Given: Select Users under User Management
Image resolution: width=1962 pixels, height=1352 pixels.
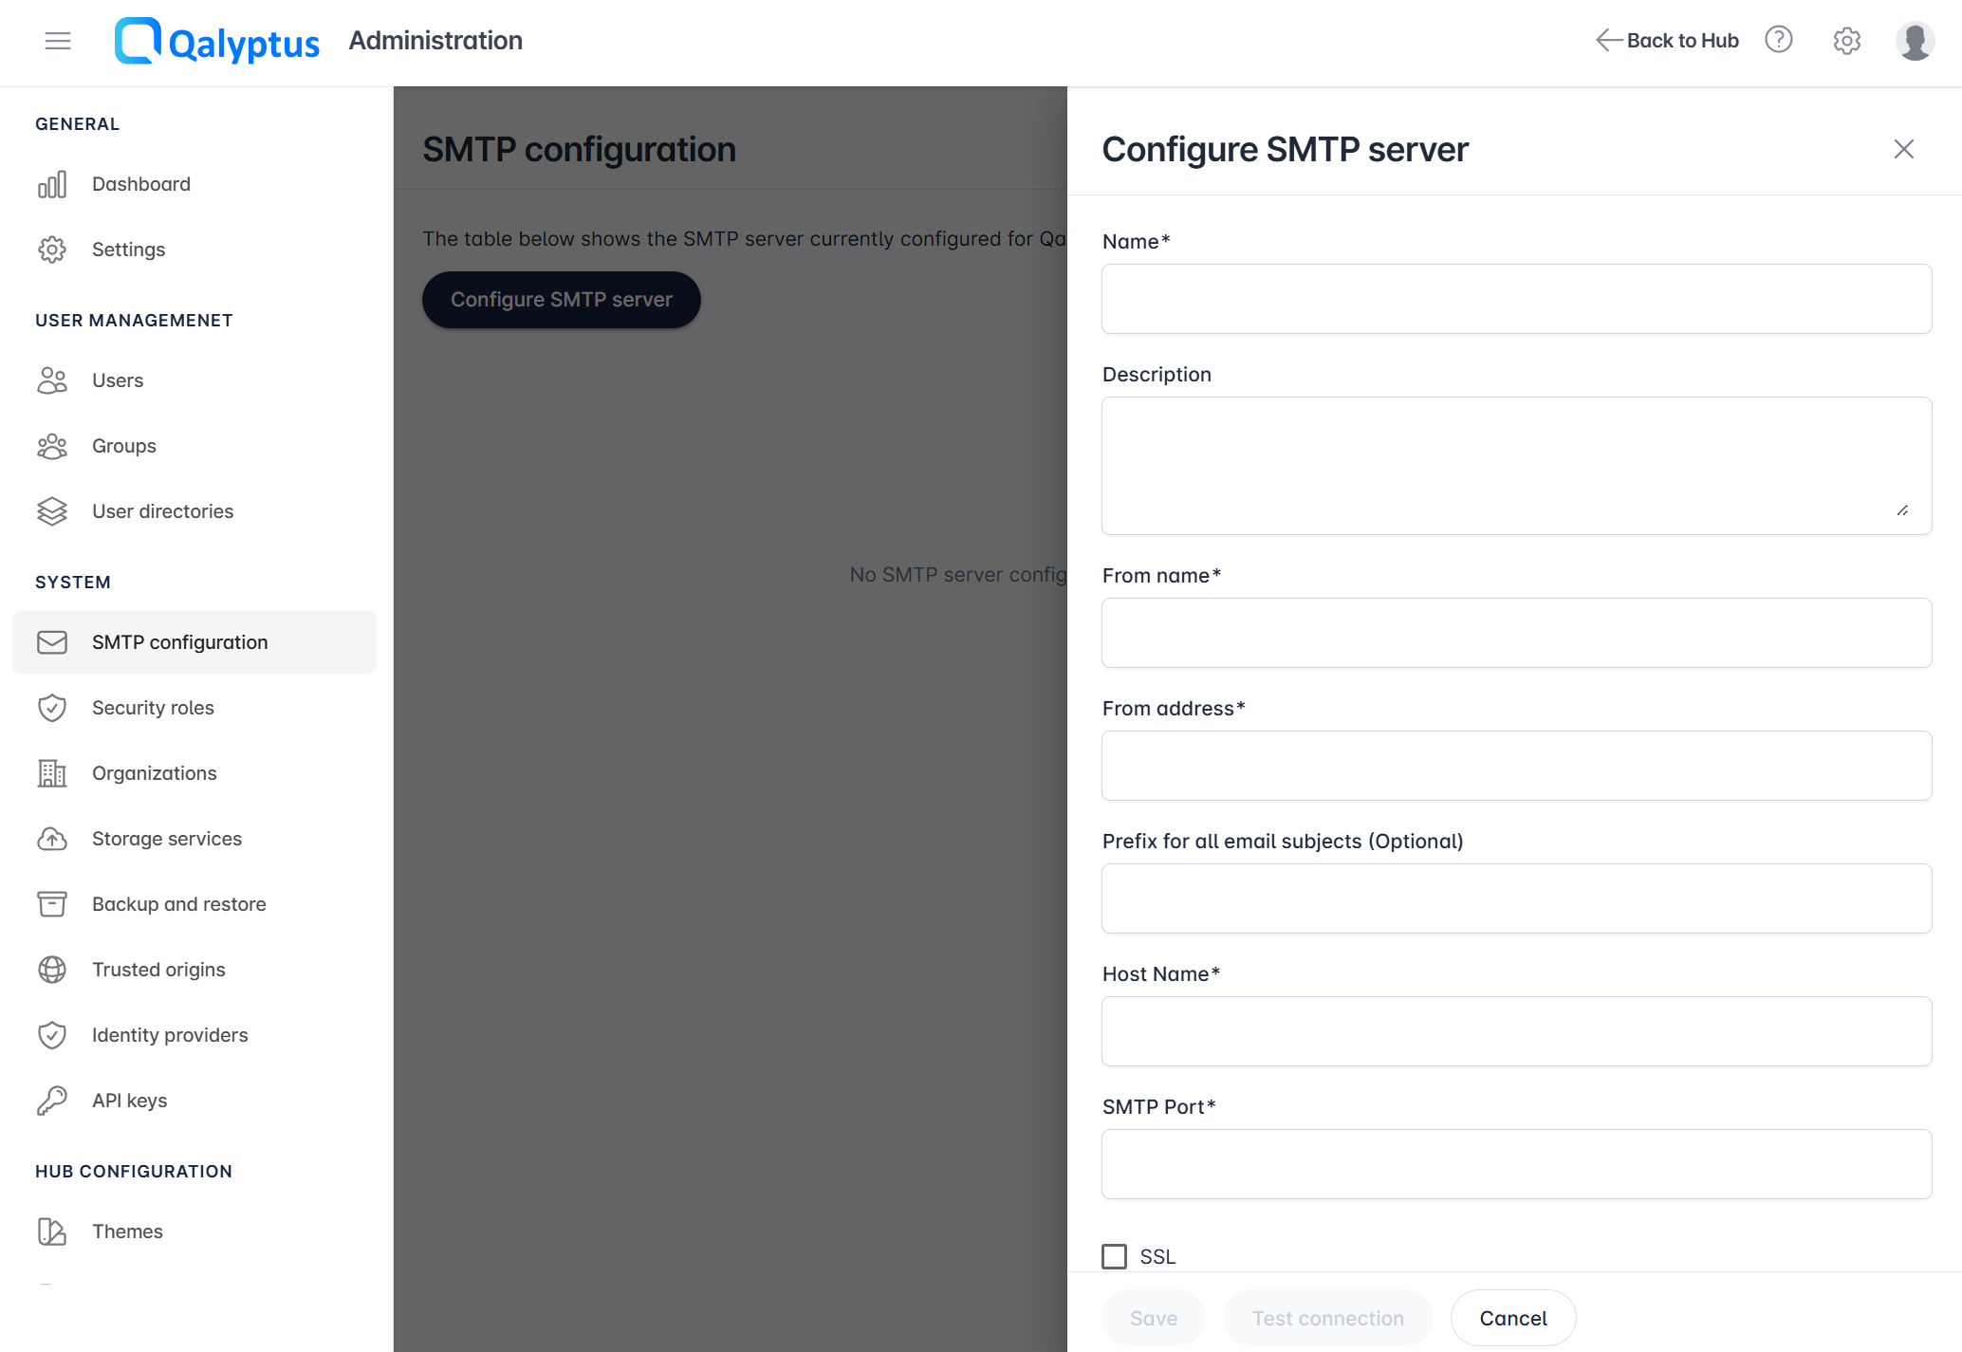Looking at the screenshot, I should click(117, 380).
